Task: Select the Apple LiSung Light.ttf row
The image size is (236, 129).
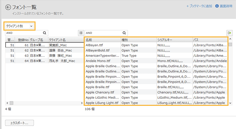Action: pyautogui.click(x=156, y=103)
